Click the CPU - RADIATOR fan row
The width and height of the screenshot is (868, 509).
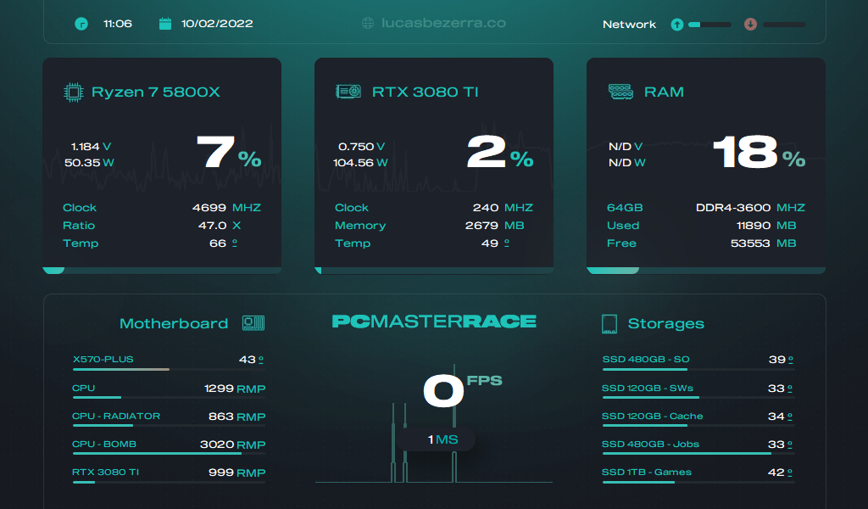coord(169,418)
